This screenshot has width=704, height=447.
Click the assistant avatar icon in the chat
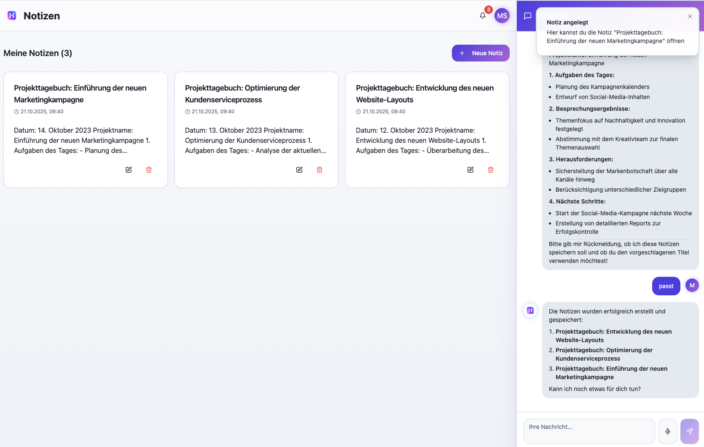[x=530, y=310]
